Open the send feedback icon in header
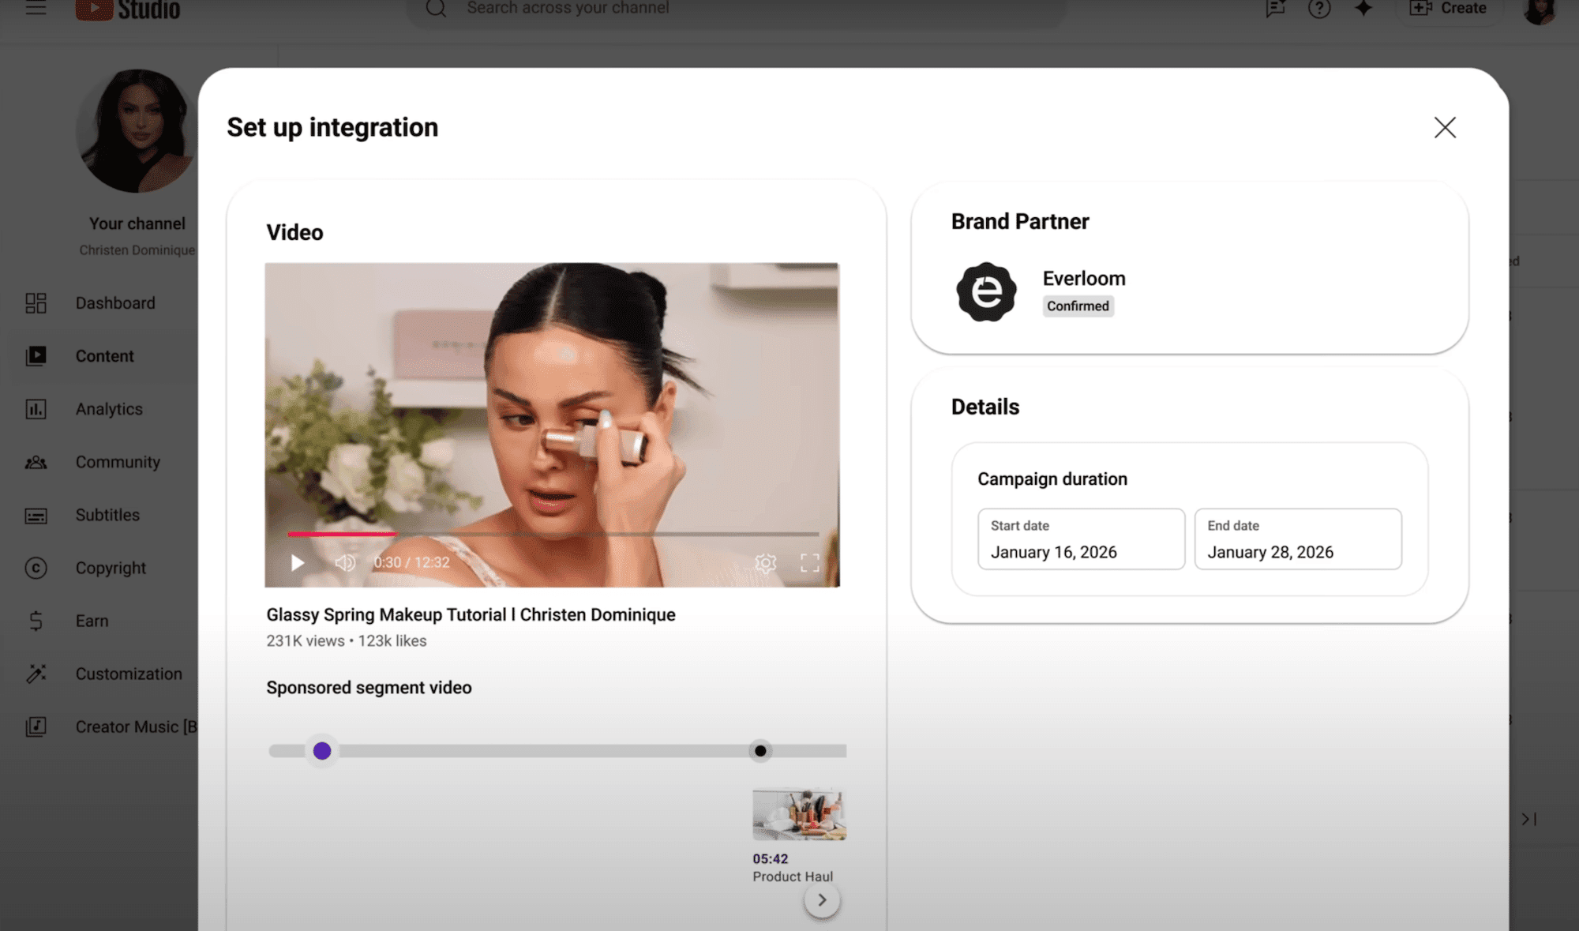 tap(1275, 9)
